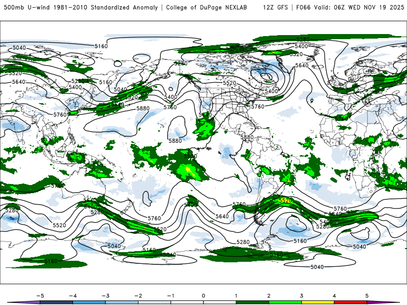Click the red 4 to 5 colorbar segment
Viewport: 407px width, 305px height.
(x=351, y=302)
